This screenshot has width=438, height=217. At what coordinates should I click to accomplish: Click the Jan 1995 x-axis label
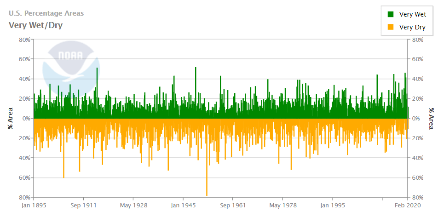coord(333,205)
